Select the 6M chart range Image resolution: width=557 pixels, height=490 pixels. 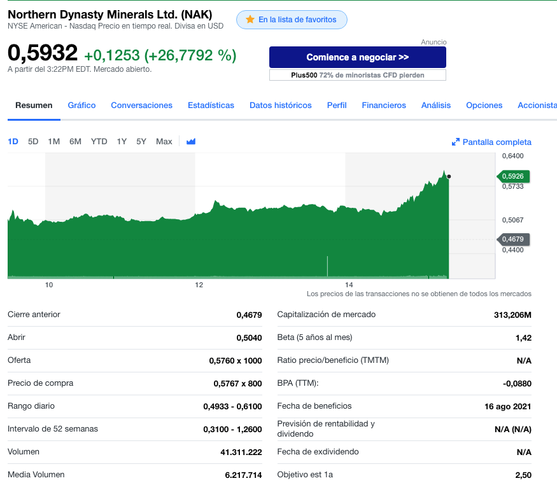[75, 142]
